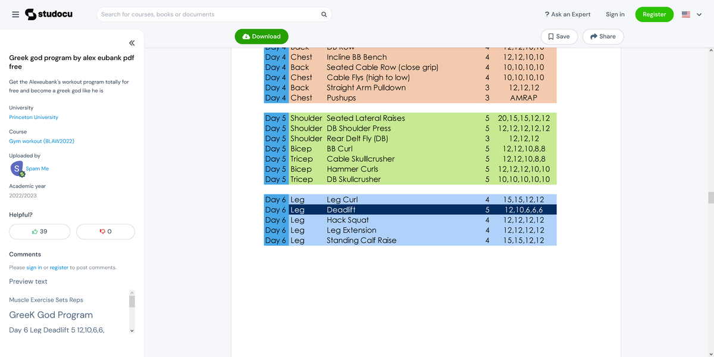This screenshot has width=714, height=357.
Task: Click Sign in in the header
Action: [x=615, y=14]
